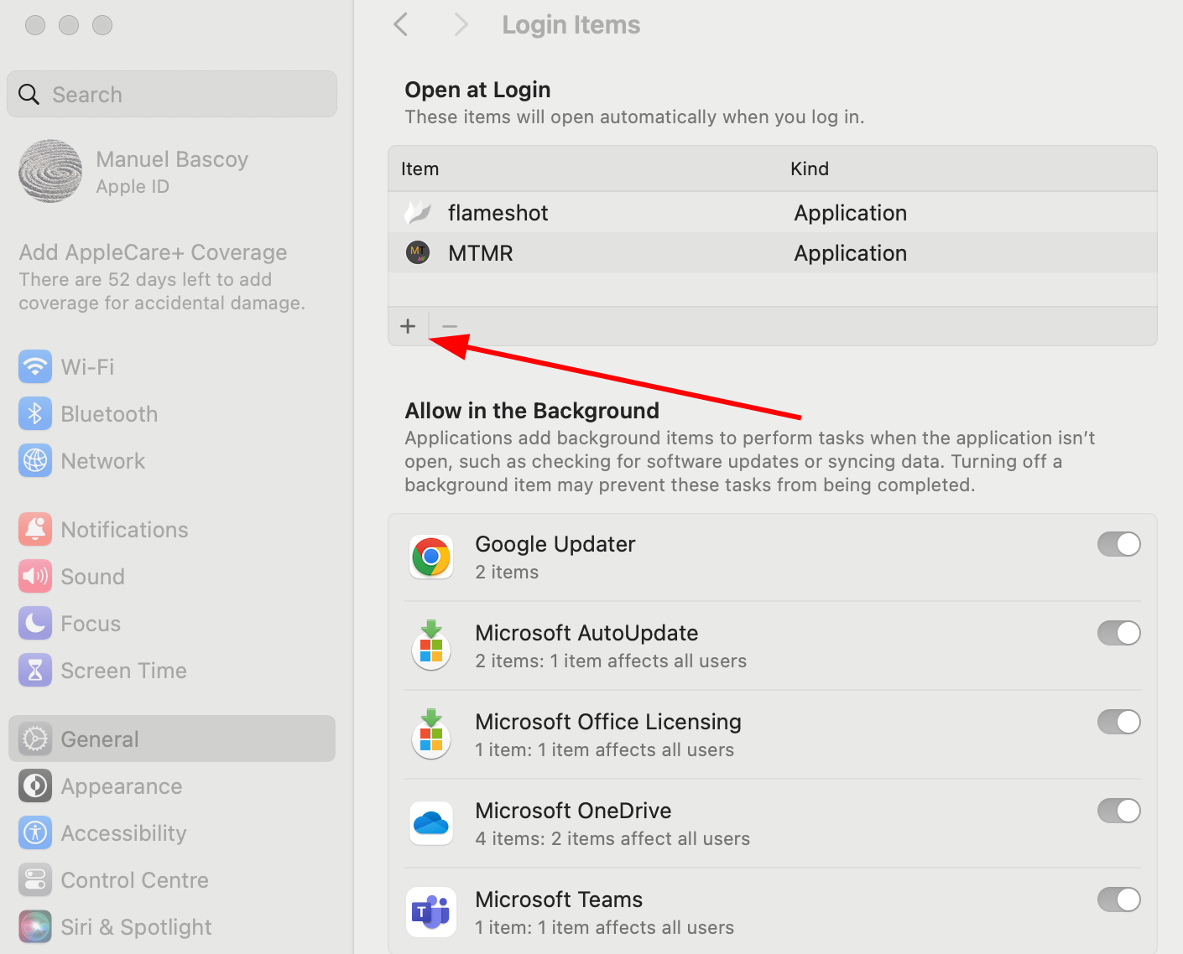Turn off Microsoft Office Licensing switch

pos(1118,723)
